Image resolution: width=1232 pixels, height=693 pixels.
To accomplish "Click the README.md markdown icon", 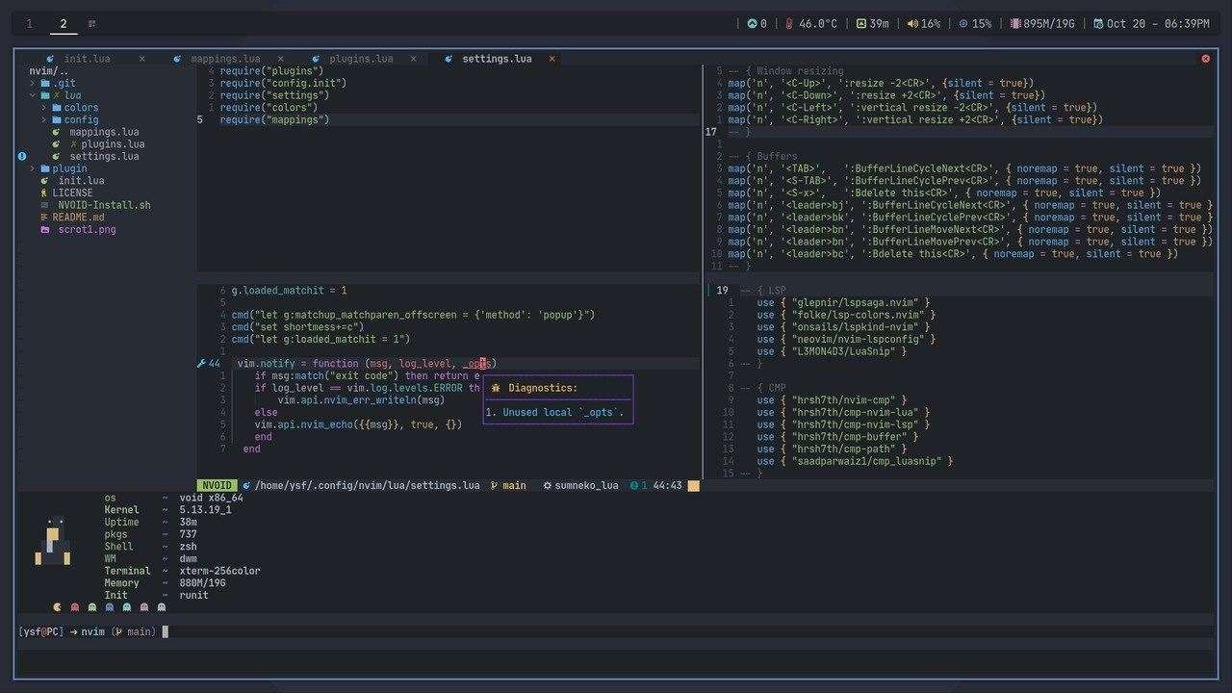I will click(x=45, y=218).
